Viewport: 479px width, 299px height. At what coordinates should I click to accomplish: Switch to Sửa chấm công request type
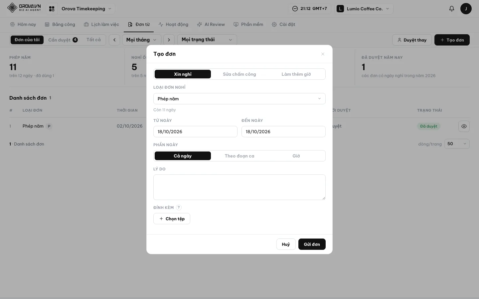pyautogui.click(x=239, y=74)
